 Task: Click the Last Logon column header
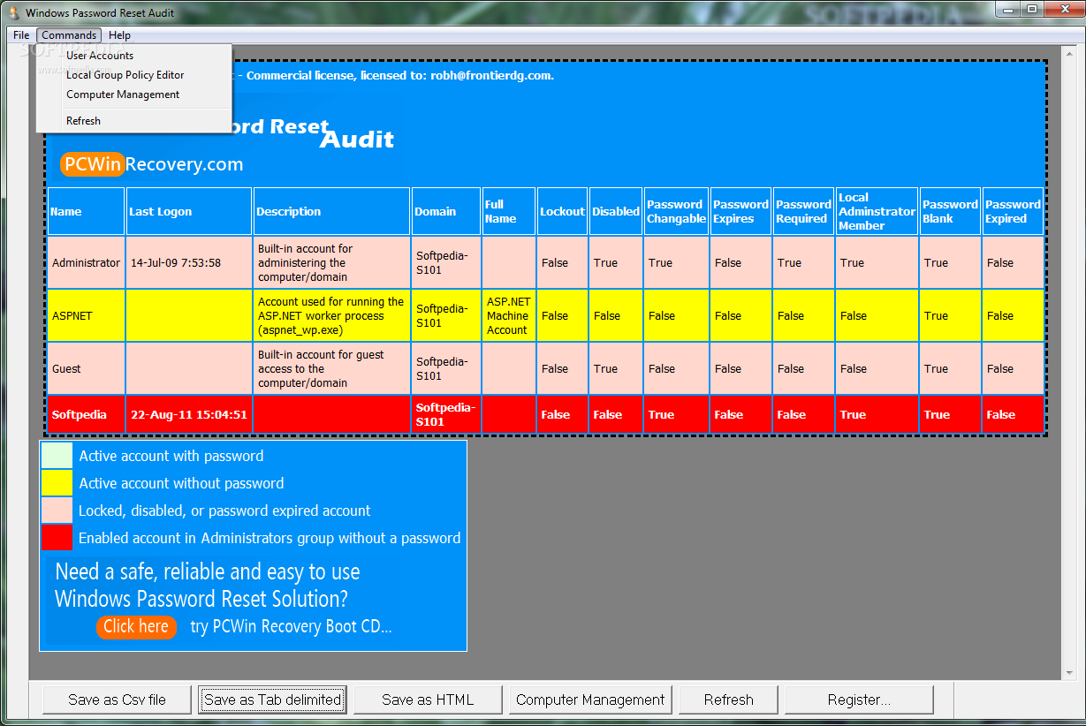(x=189, y=211)
